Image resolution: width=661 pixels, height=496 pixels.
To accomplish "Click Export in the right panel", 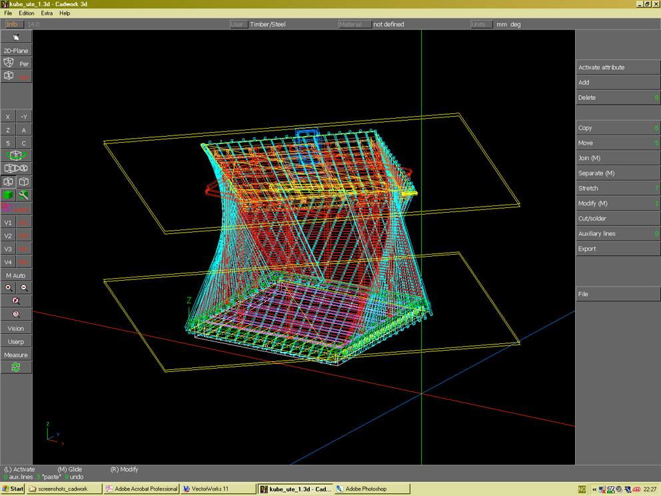I will (618, 248).
